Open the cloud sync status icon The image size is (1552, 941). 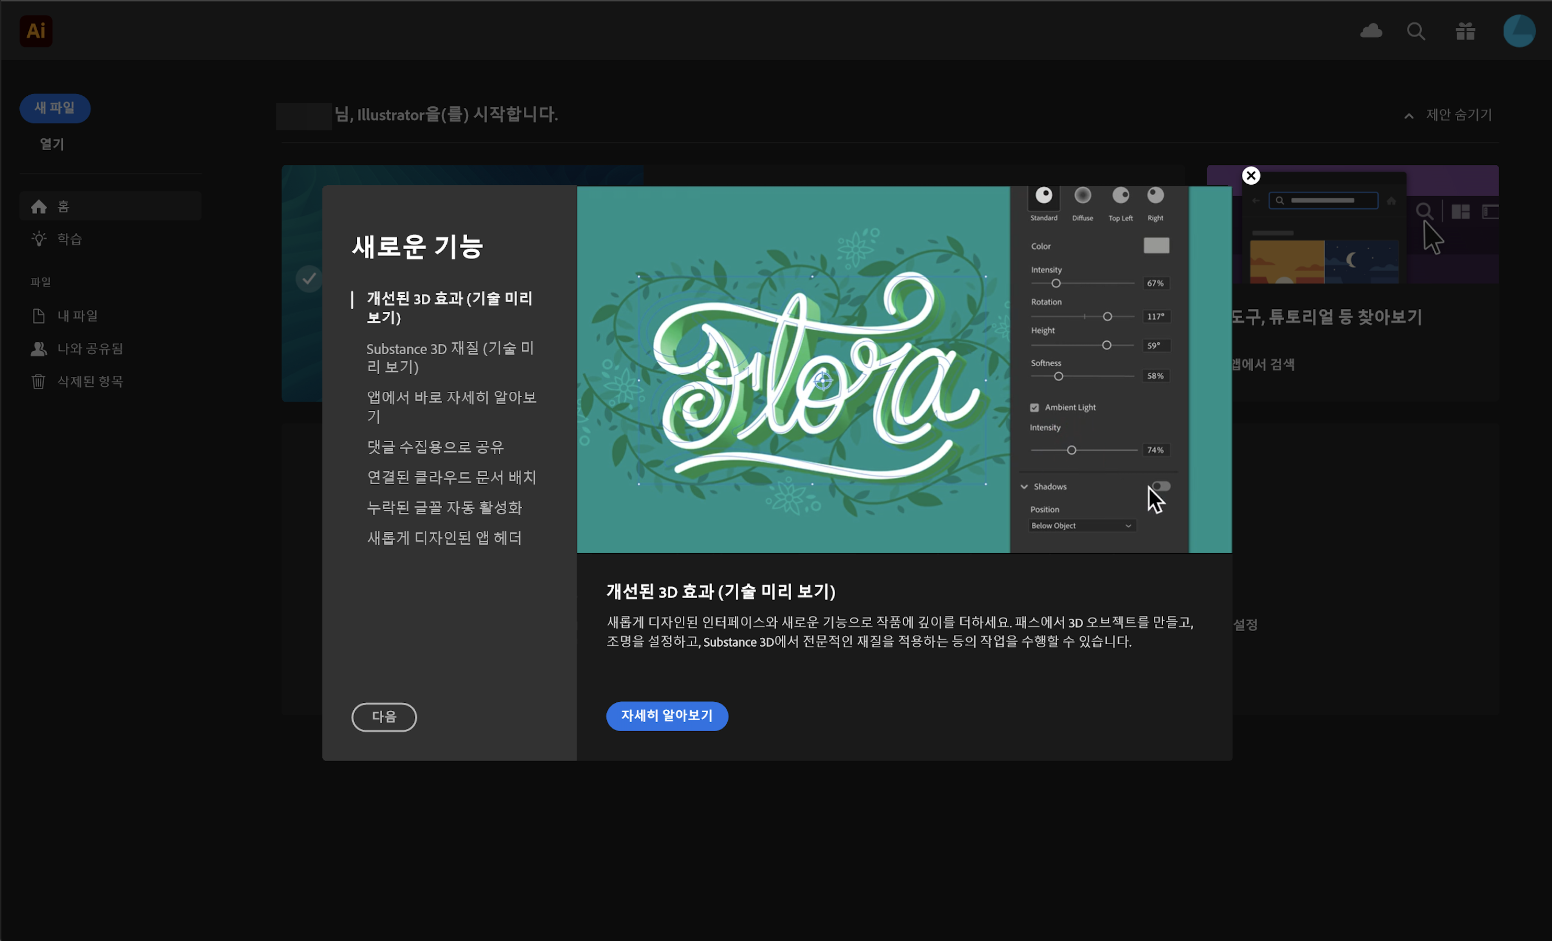(x=1371, y=31)
